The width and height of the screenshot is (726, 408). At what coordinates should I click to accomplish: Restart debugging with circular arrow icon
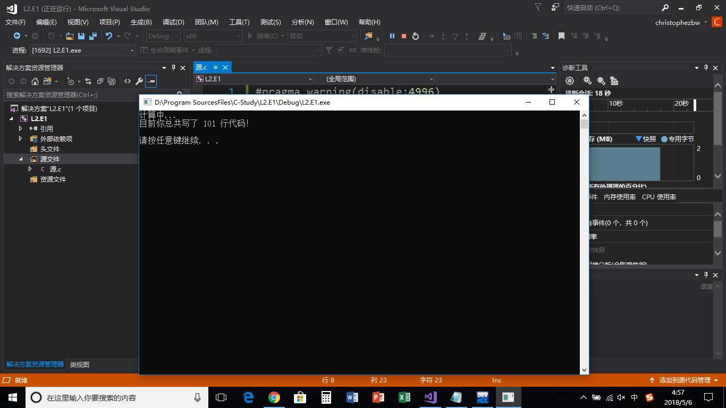pyautogui.click(x=416, y=36)
